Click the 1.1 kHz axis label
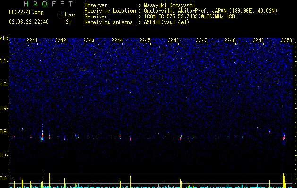Viewport: 297px width, 188px height. (4, 61)
